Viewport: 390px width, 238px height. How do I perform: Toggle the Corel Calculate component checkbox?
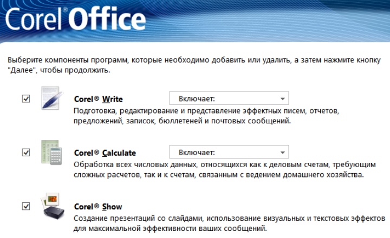[25, 153]
